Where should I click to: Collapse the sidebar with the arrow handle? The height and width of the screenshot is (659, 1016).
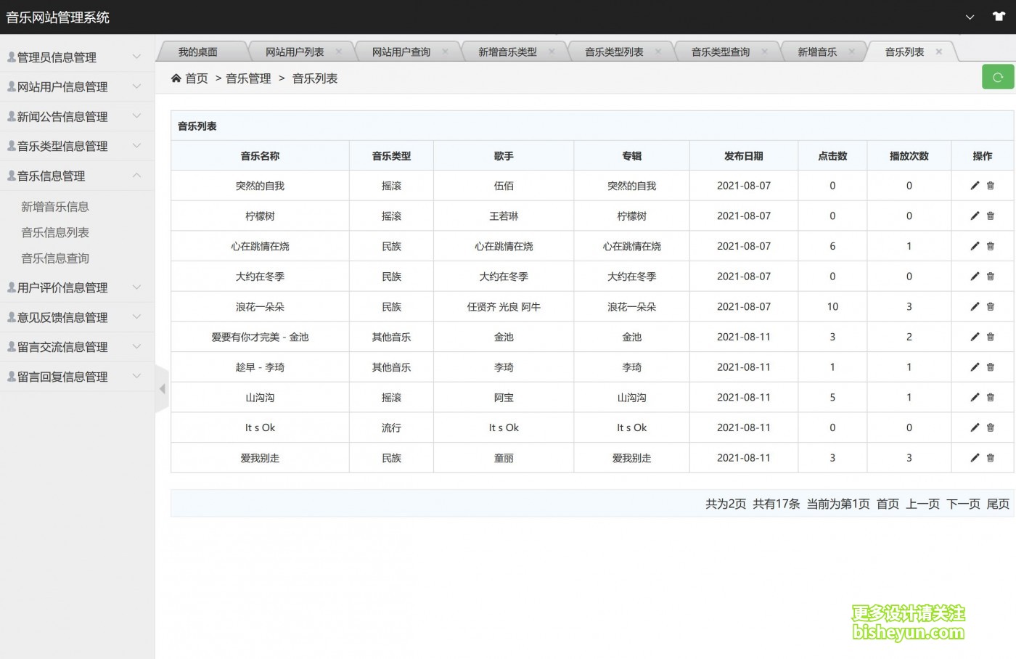162,389
